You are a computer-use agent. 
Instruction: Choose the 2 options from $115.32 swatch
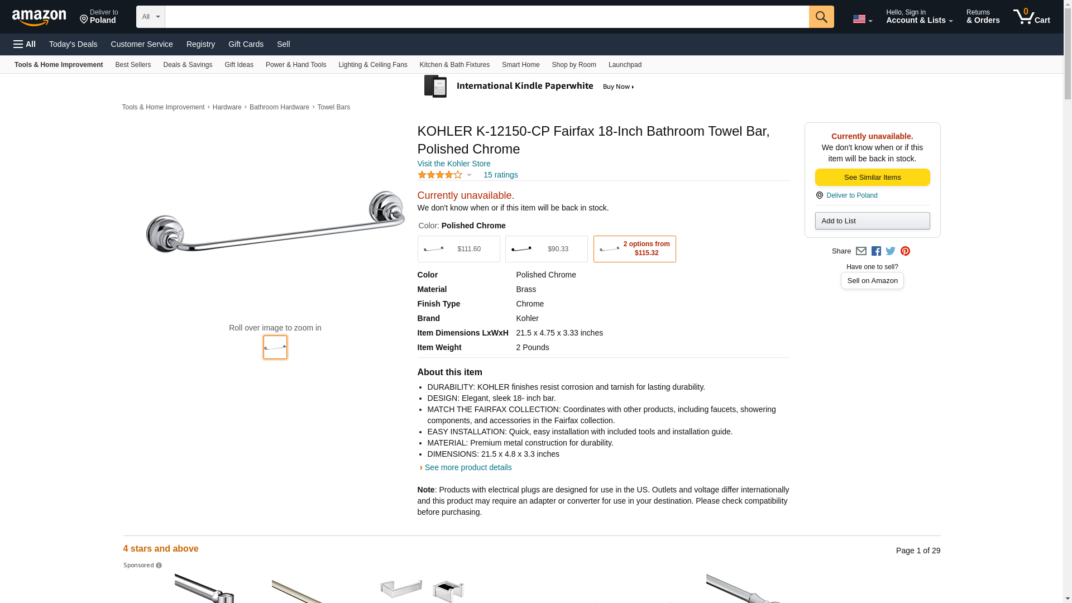click(x=634, y=249)
